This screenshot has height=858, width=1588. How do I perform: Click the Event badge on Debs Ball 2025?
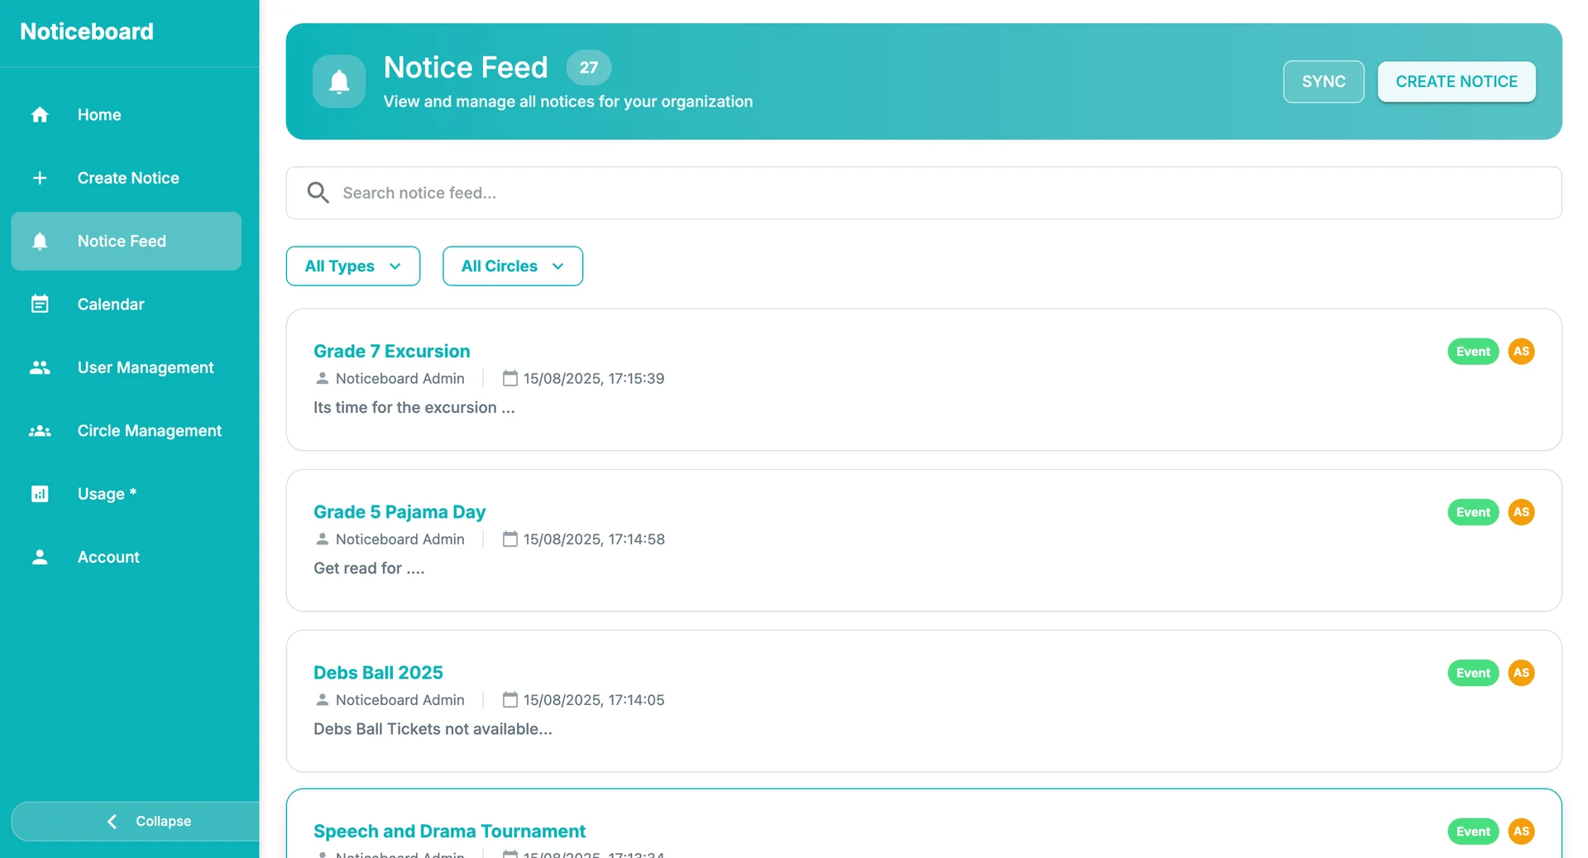tap(1473, 673)
